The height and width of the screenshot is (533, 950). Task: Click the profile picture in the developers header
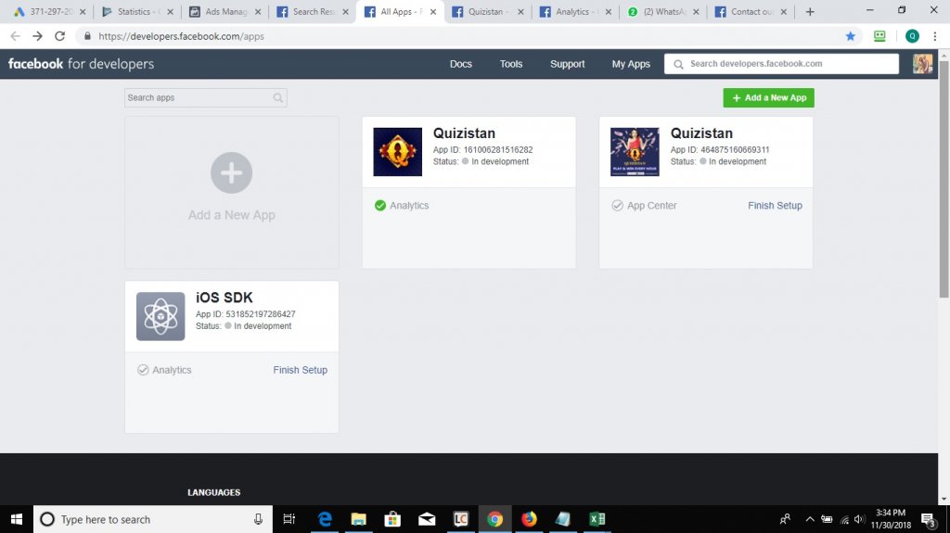[x=922, y=64]
